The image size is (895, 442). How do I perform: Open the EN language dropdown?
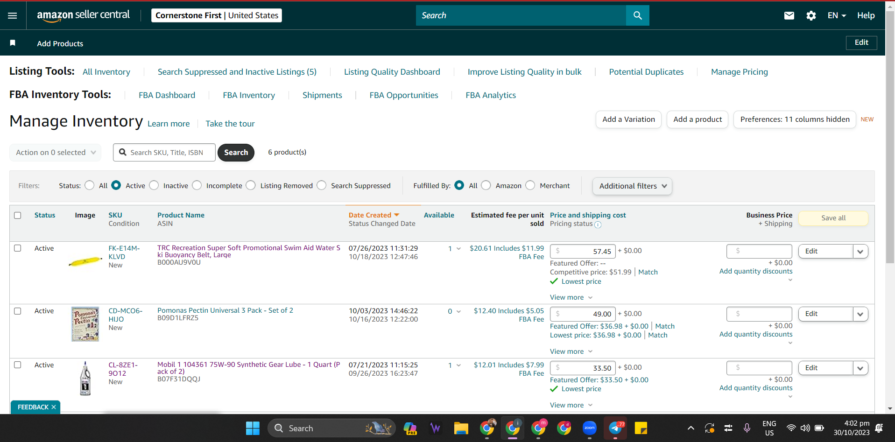tap(837, 15)
